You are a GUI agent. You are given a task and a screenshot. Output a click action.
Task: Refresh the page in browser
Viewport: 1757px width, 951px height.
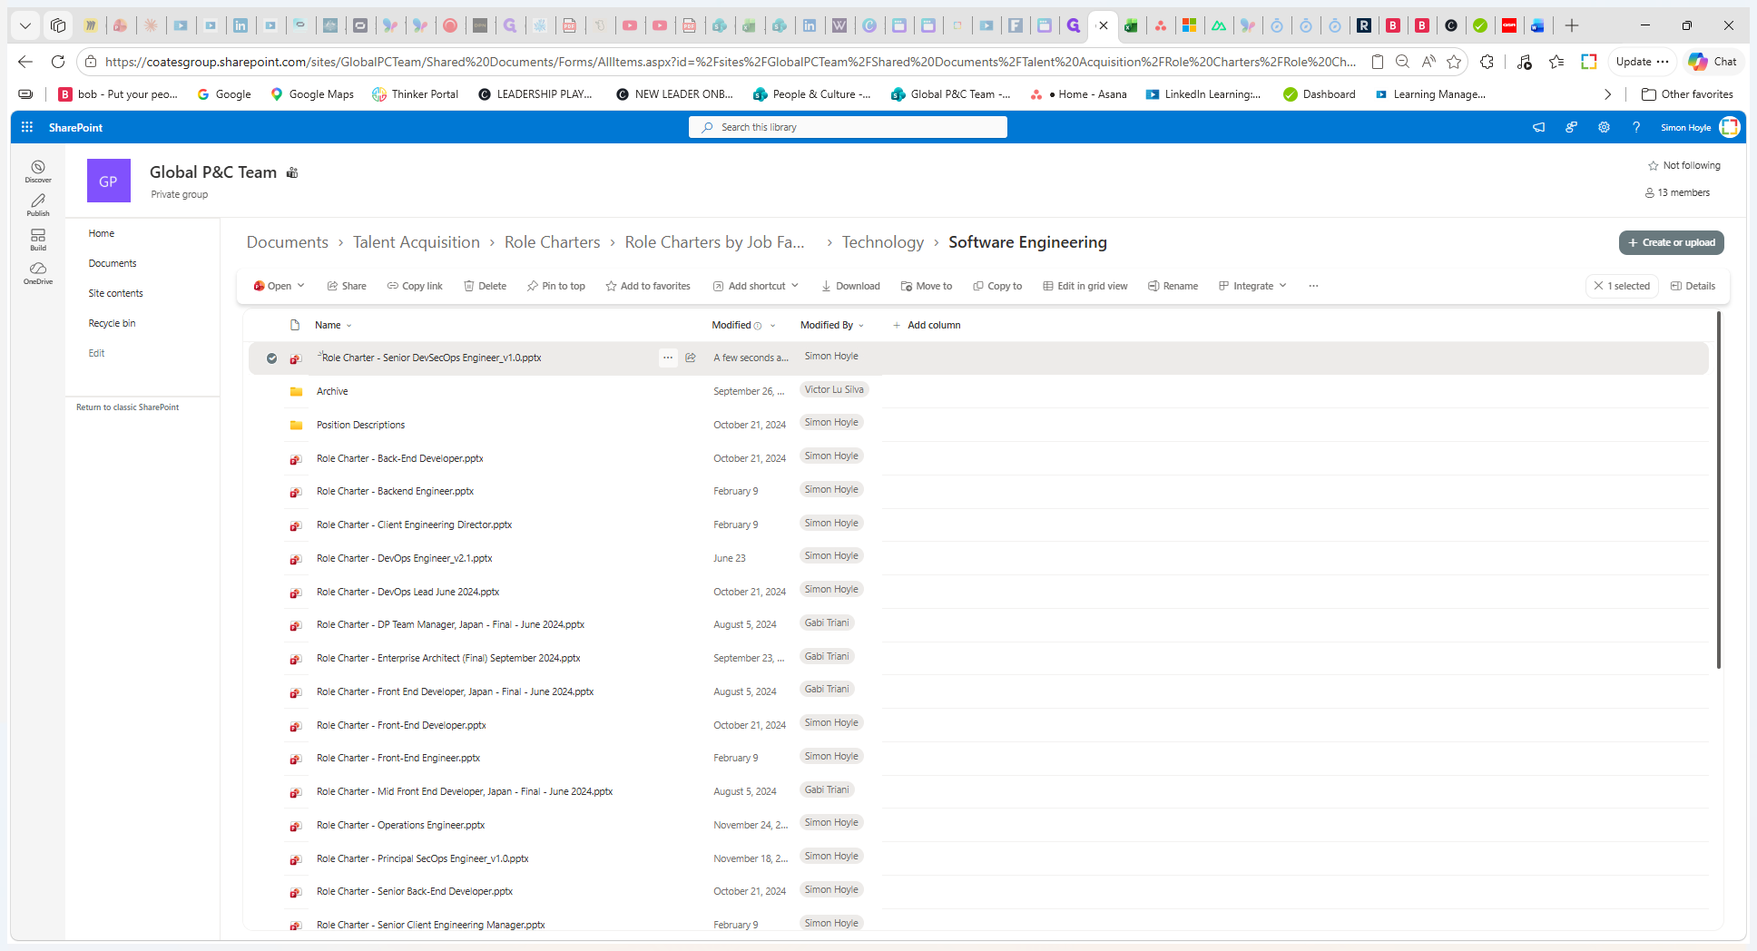coord(58,62)
